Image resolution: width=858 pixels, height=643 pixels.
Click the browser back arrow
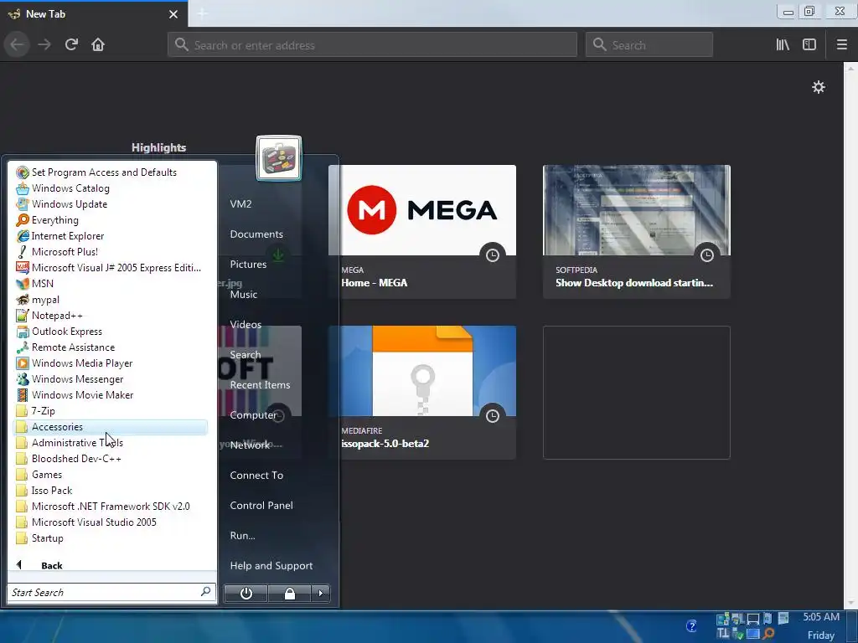coord(17,44)
